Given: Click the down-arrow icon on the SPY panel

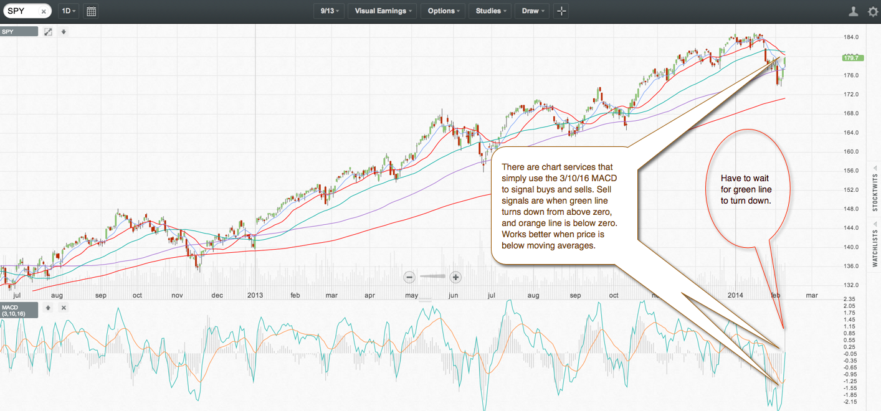Looking at the screenshot, I should click(63, 31).
